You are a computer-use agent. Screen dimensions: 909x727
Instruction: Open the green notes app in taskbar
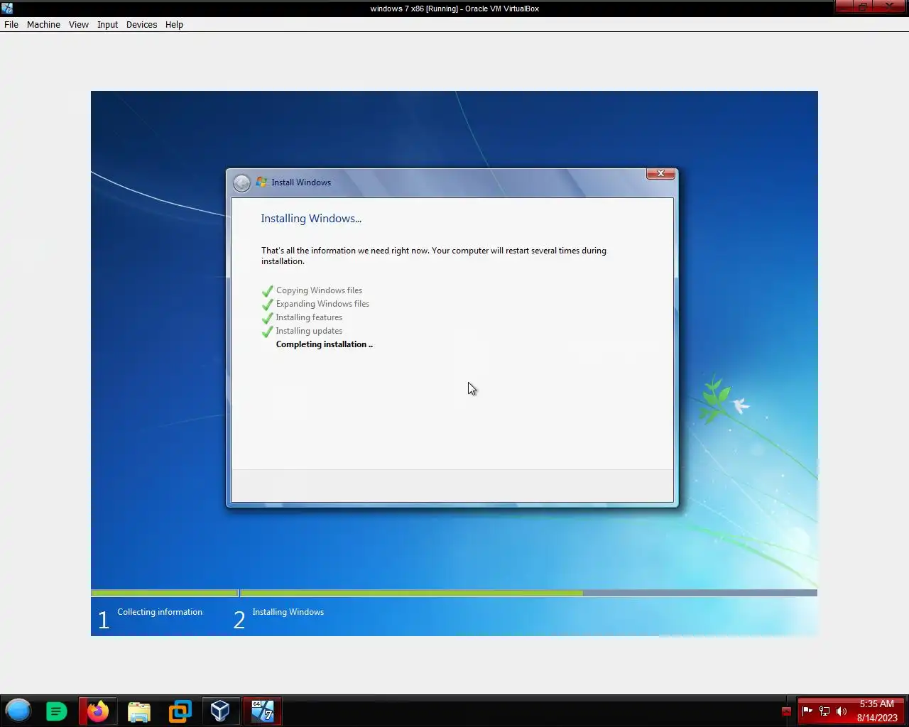coord(56,711)
